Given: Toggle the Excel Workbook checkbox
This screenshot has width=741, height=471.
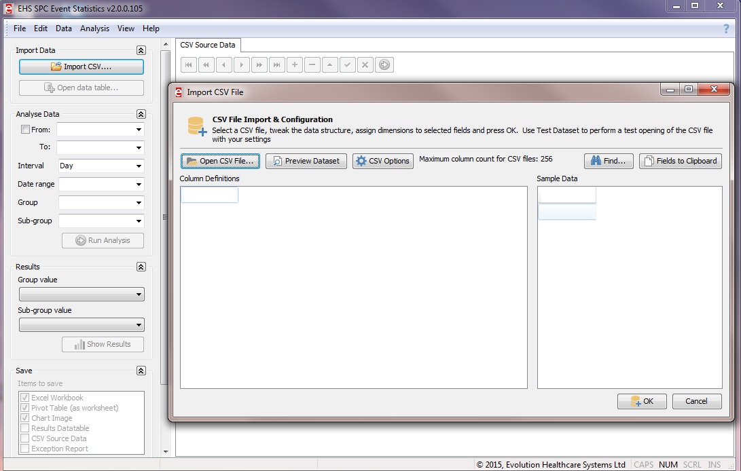Looking at the screenshot, I should tap(25, 398).
